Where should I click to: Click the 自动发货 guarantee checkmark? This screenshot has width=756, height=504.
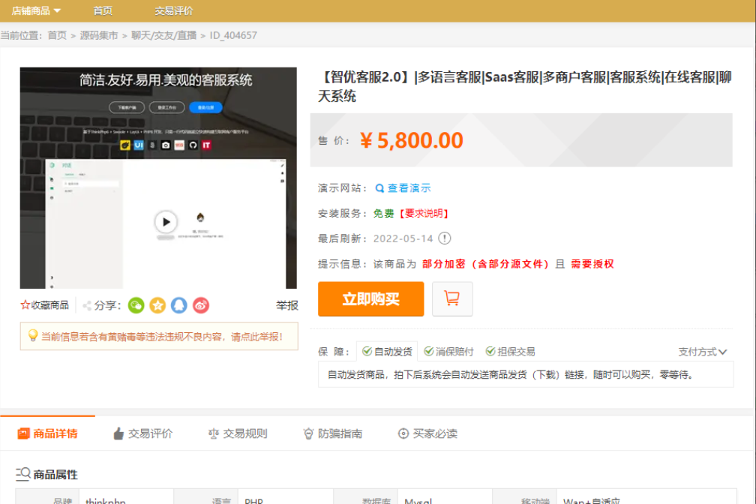tap(366, 351)
